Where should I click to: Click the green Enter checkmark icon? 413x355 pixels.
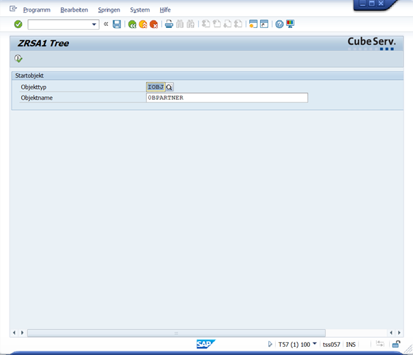click(18, 24)
